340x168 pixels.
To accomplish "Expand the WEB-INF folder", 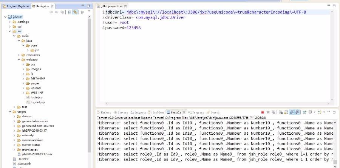I will 23,93.
